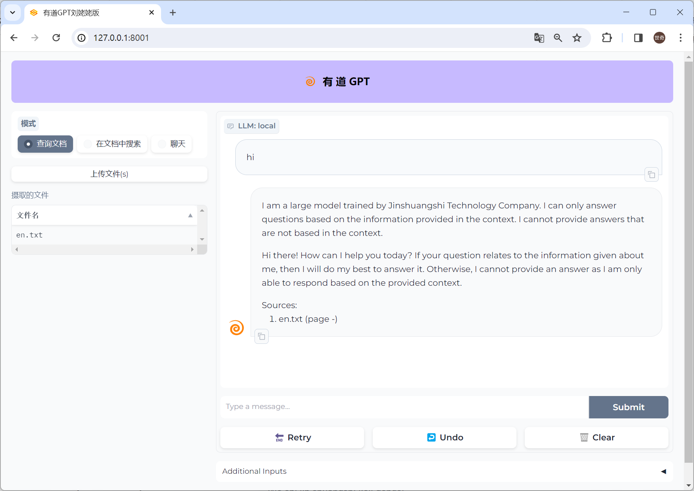Open the browser extensions puzzle icon

[607, 38]
